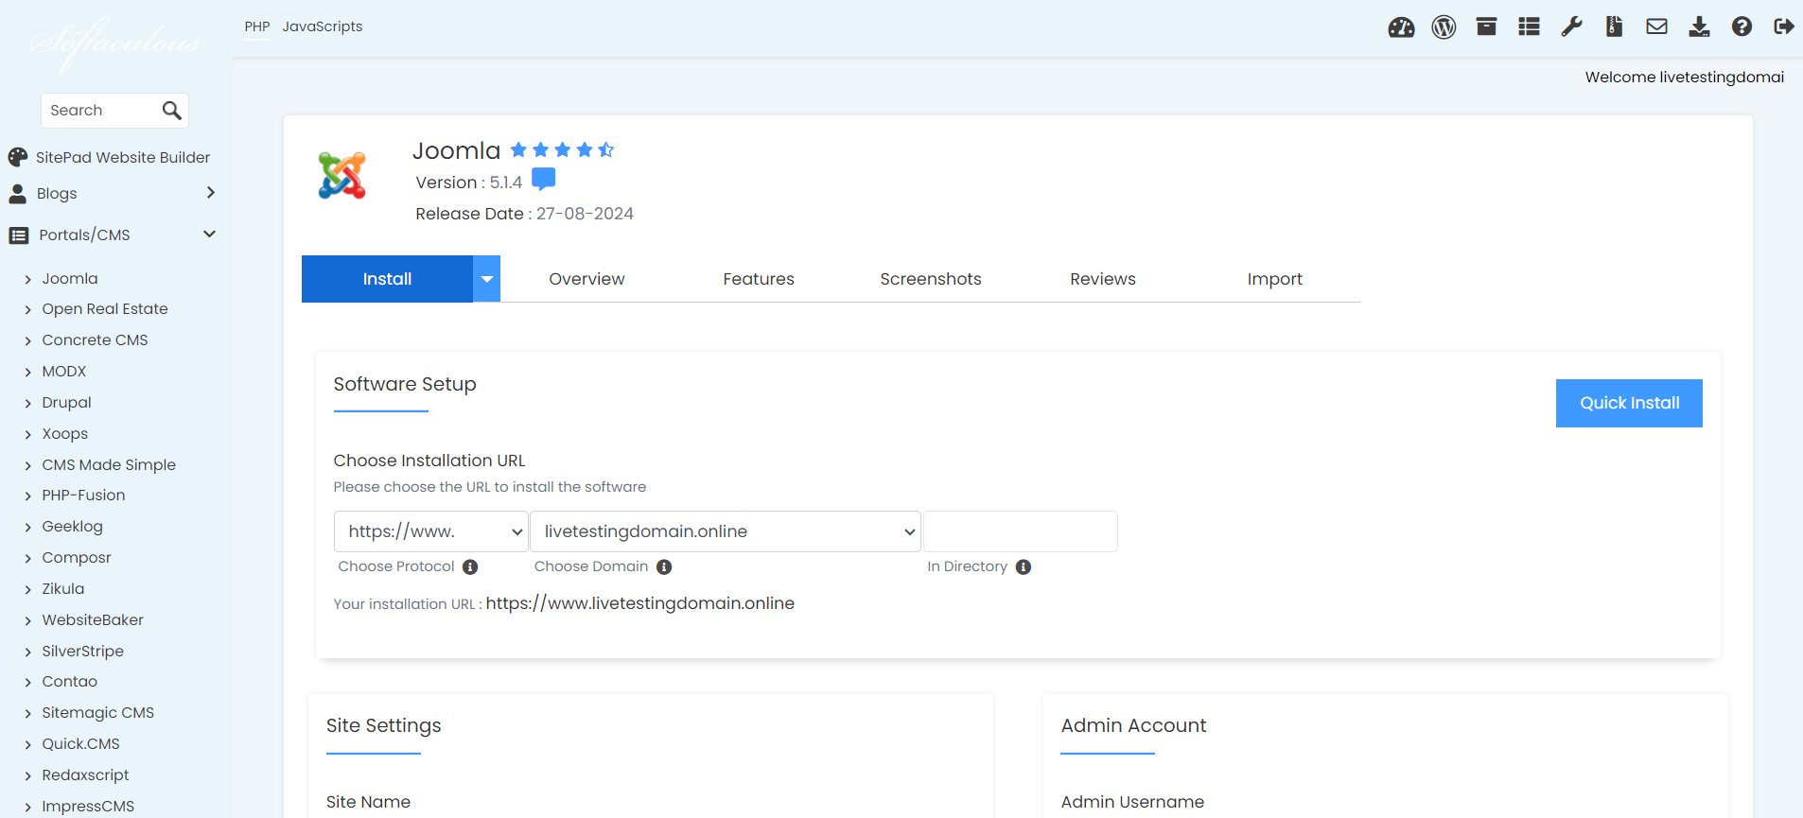Open the sync/download icon
The width and height of the screenshot is (1803, 818).
click(1699, 26)
